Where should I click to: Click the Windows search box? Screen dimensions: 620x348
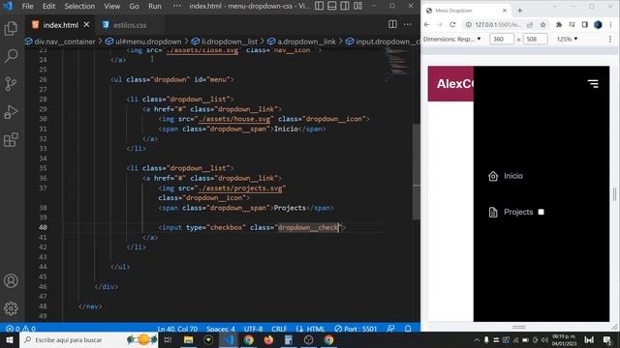click(88, 339)
